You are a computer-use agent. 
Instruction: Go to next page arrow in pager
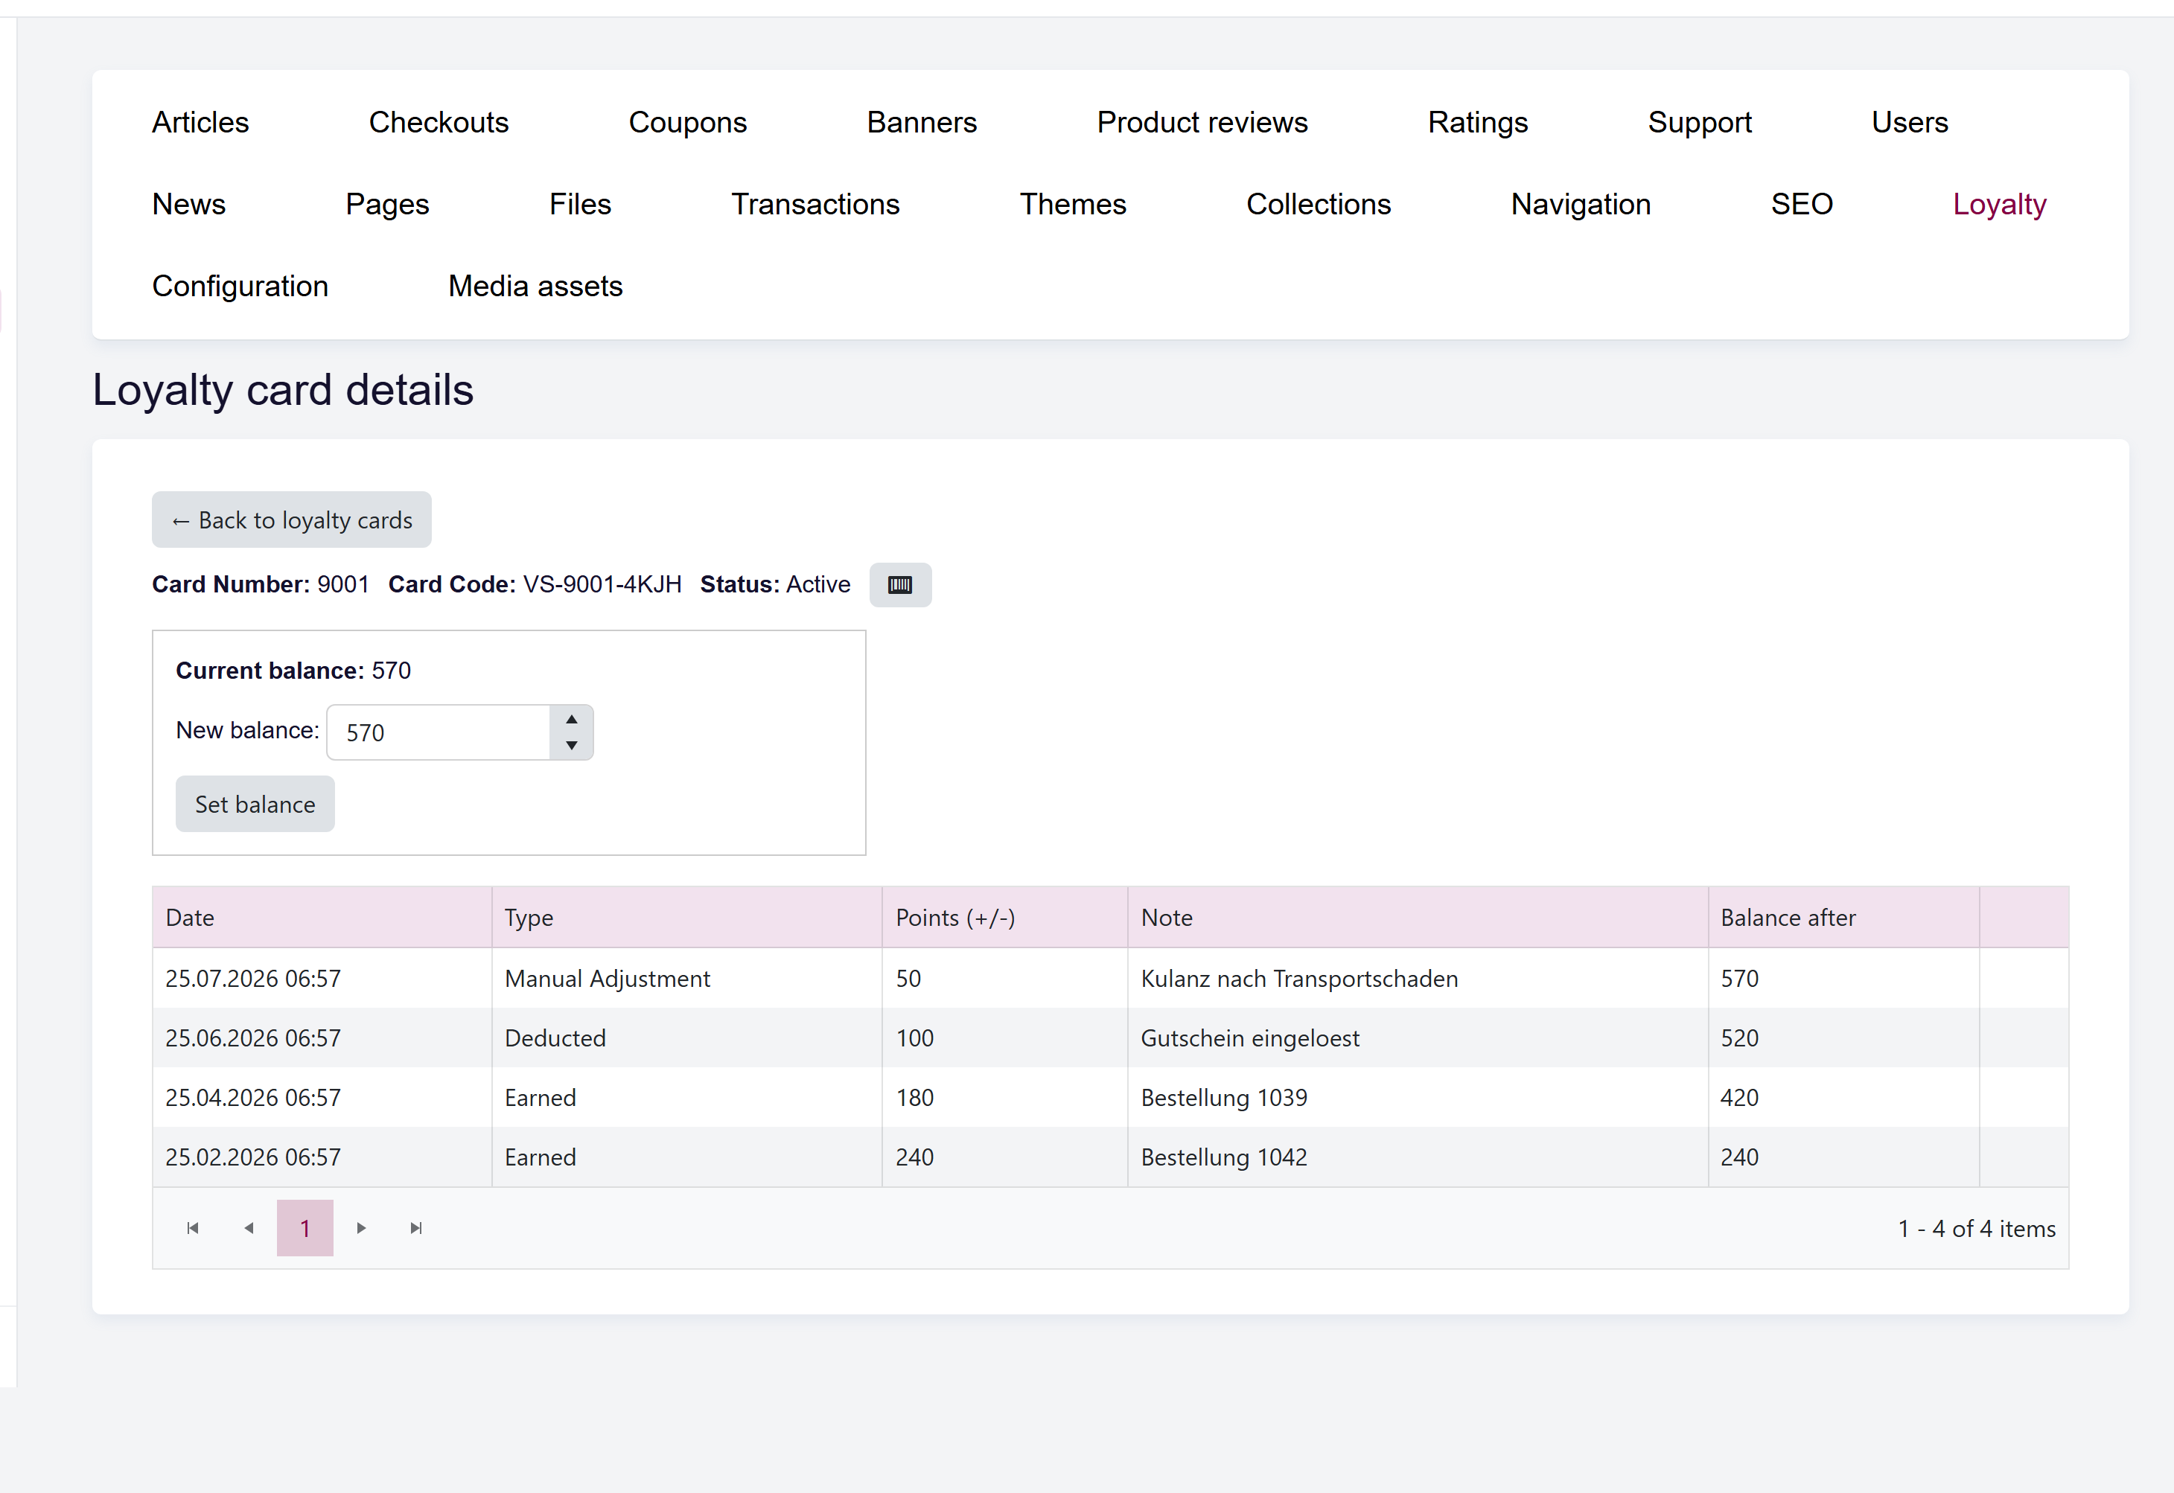pos(361,1228)
